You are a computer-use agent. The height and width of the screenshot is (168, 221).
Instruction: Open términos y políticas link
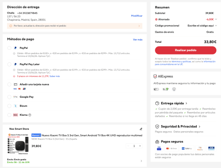coord(181,61)
